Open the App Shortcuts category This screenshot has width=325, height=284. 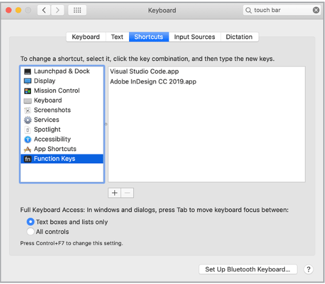[x=61, y=149]
